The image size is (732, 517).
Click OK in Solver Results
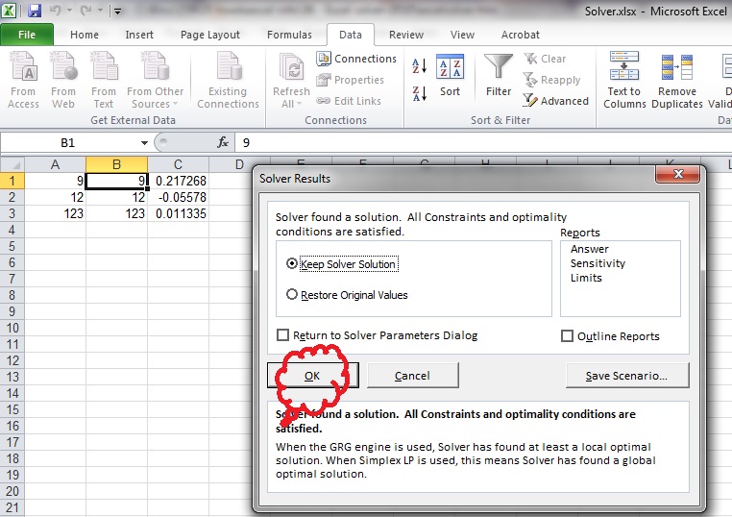click(313, 376)
